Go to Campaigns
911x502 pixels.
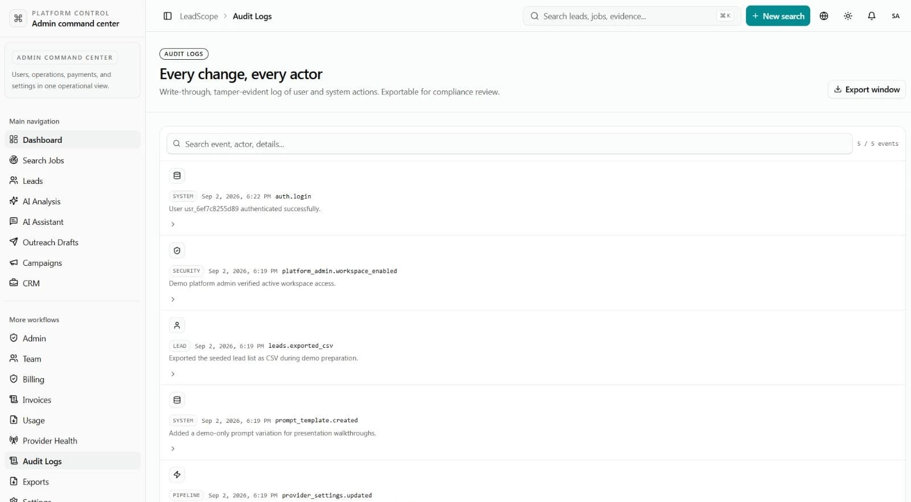click(x=72, y=262)
